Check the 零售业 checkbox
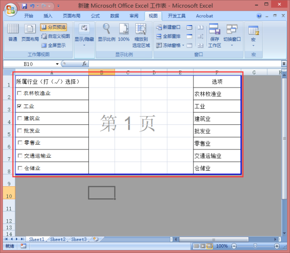The height and width of the screenshot is (253, 290). coord(20,143)
